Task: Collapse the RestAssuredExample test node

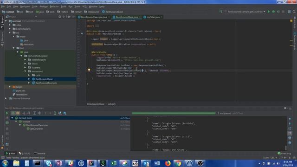Action: point(20,125)
